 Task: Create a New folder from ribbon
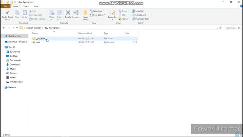85,15
